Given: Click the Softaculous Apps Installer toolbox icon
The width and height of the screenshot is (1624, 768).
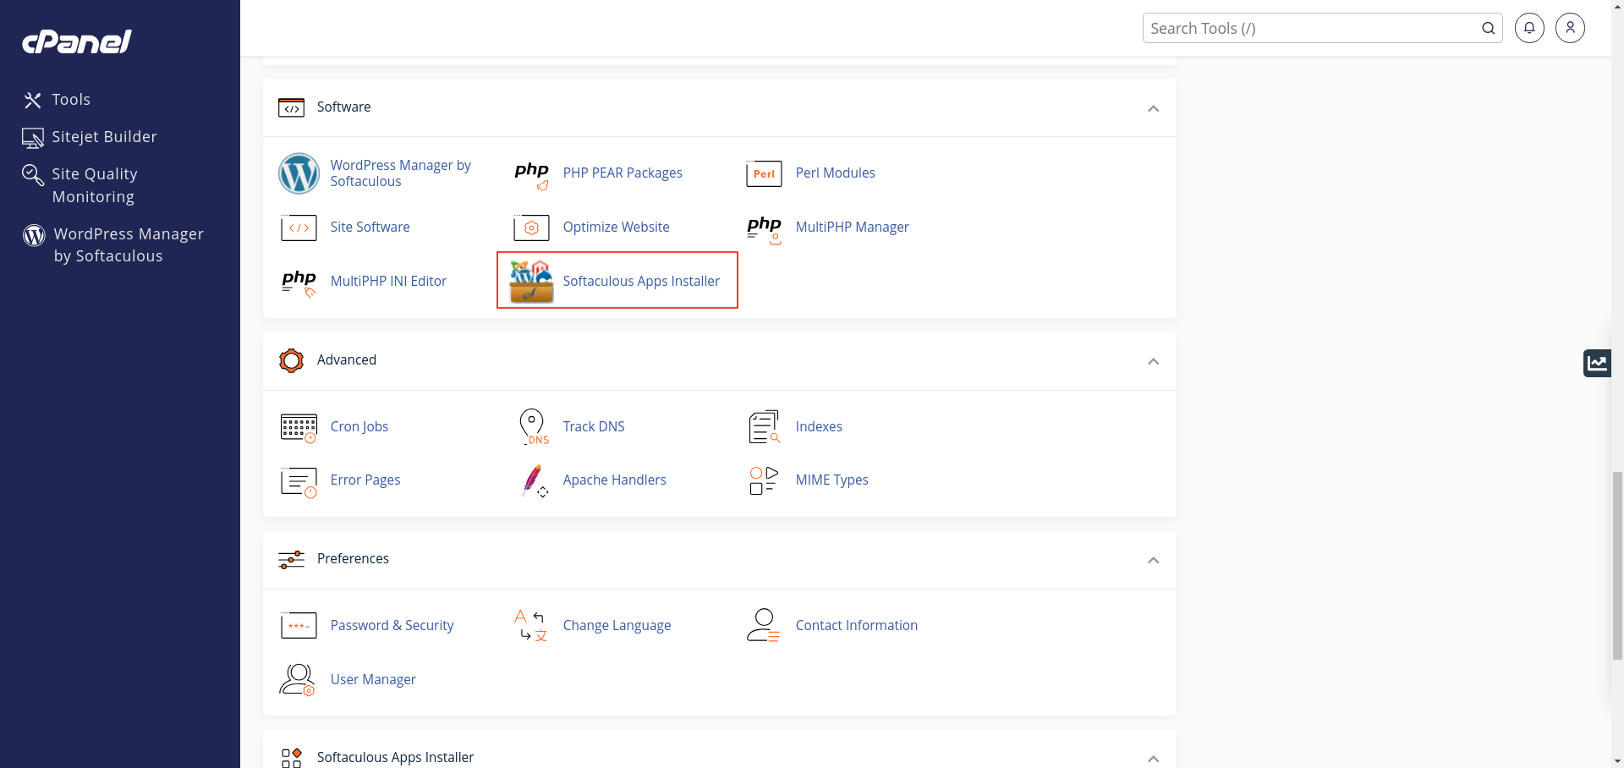Looking at the screenshot, I should (x=531, y=281).
